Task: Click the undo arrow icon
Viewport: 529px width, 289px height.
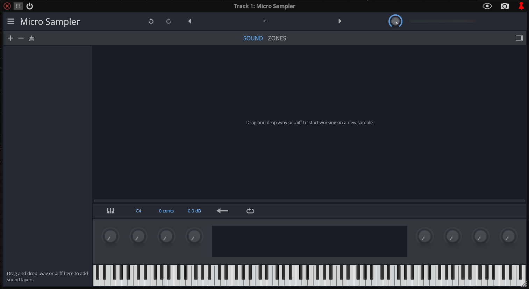Action: [x=151, y=21]
